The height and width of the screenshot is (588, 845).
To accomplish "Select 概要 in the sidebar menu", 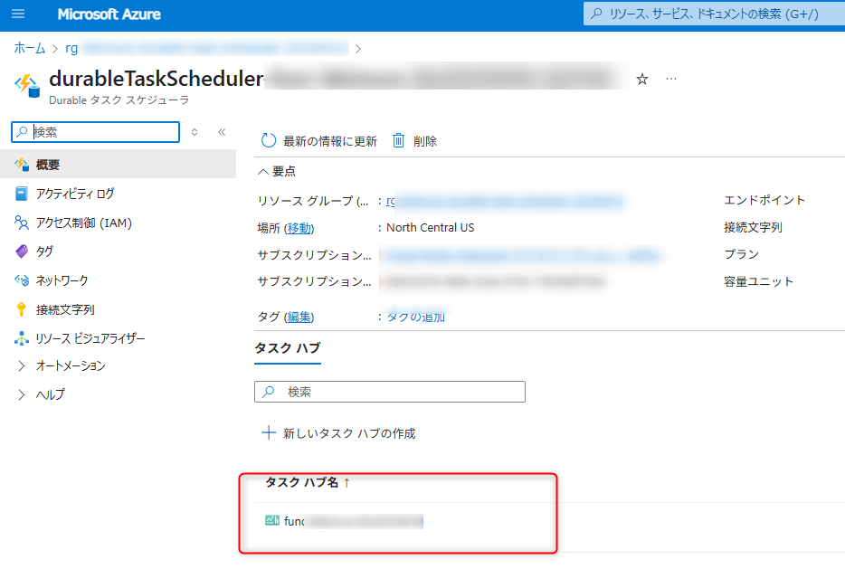I will coord(118,165).
